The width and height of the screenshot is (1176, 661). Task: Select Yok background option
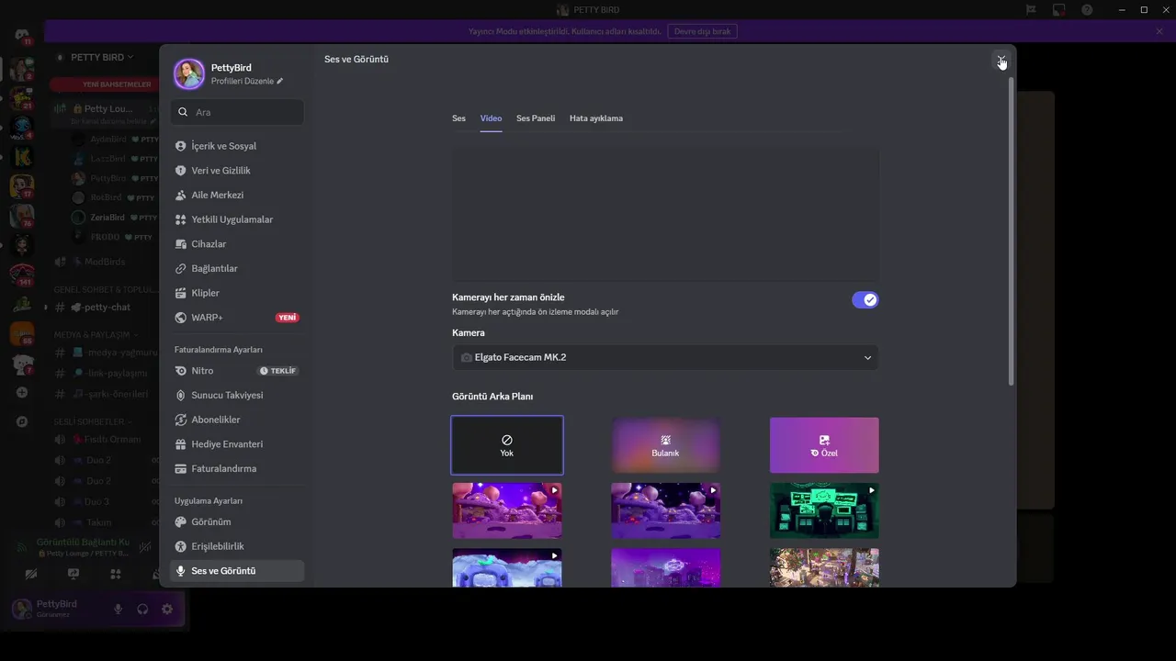point(507,445)
